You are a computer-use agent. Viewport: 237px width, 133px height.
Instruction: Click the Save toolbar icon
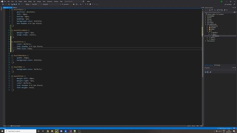coord(14,4)
